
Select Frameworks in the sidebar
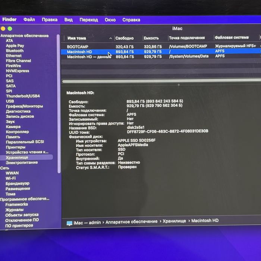pyautogui.click(x=17, y=204)
